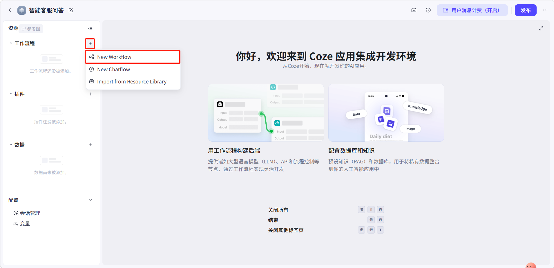The image size is (554, 268).
Task: Click the 资源 panel title
Action: [x=13, y=28]
